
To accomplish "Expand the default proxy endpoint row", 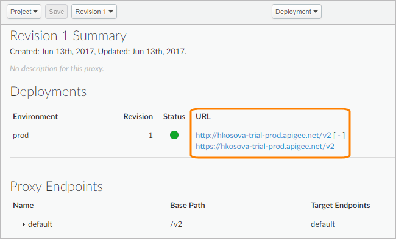I will click(24, 224).
